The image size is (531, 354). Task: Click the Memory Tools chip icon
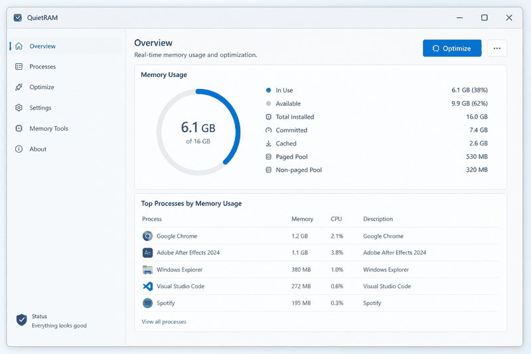[19, 128]
